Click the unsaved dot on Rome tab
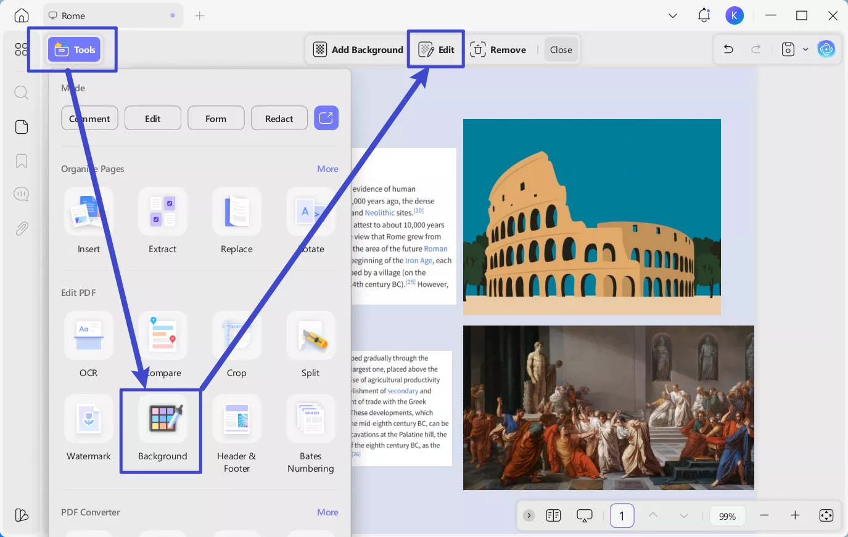The width and height of the screenshot is (848, 537). (173, 15)
